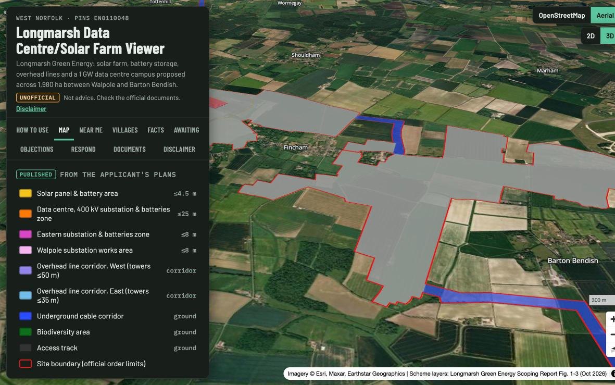Click the UNOFFICIAL badge
The image size is (615, 385).
[37, 98]
